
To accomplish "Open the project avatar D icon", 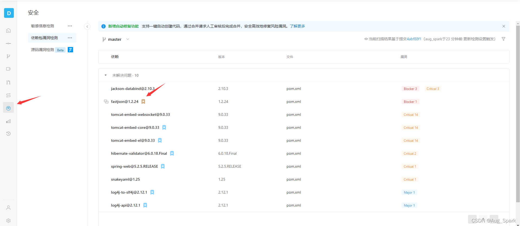I will [x=9, y=13].
